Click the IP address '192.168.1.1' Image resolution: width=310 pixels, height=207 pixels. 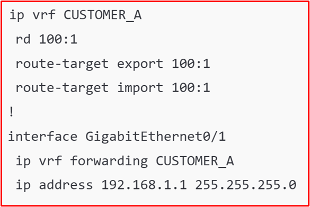[144, 185]
